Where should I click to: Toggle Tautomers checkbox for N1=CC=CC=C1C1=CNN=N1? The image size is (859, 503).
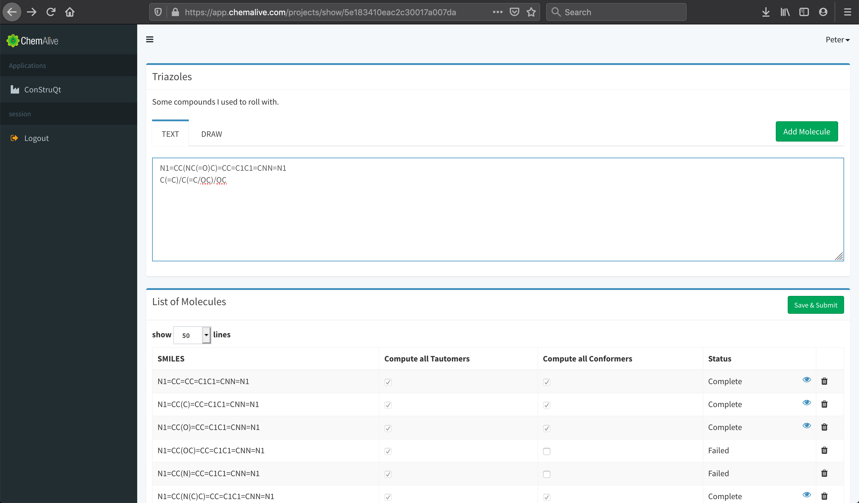click(388, 382)
